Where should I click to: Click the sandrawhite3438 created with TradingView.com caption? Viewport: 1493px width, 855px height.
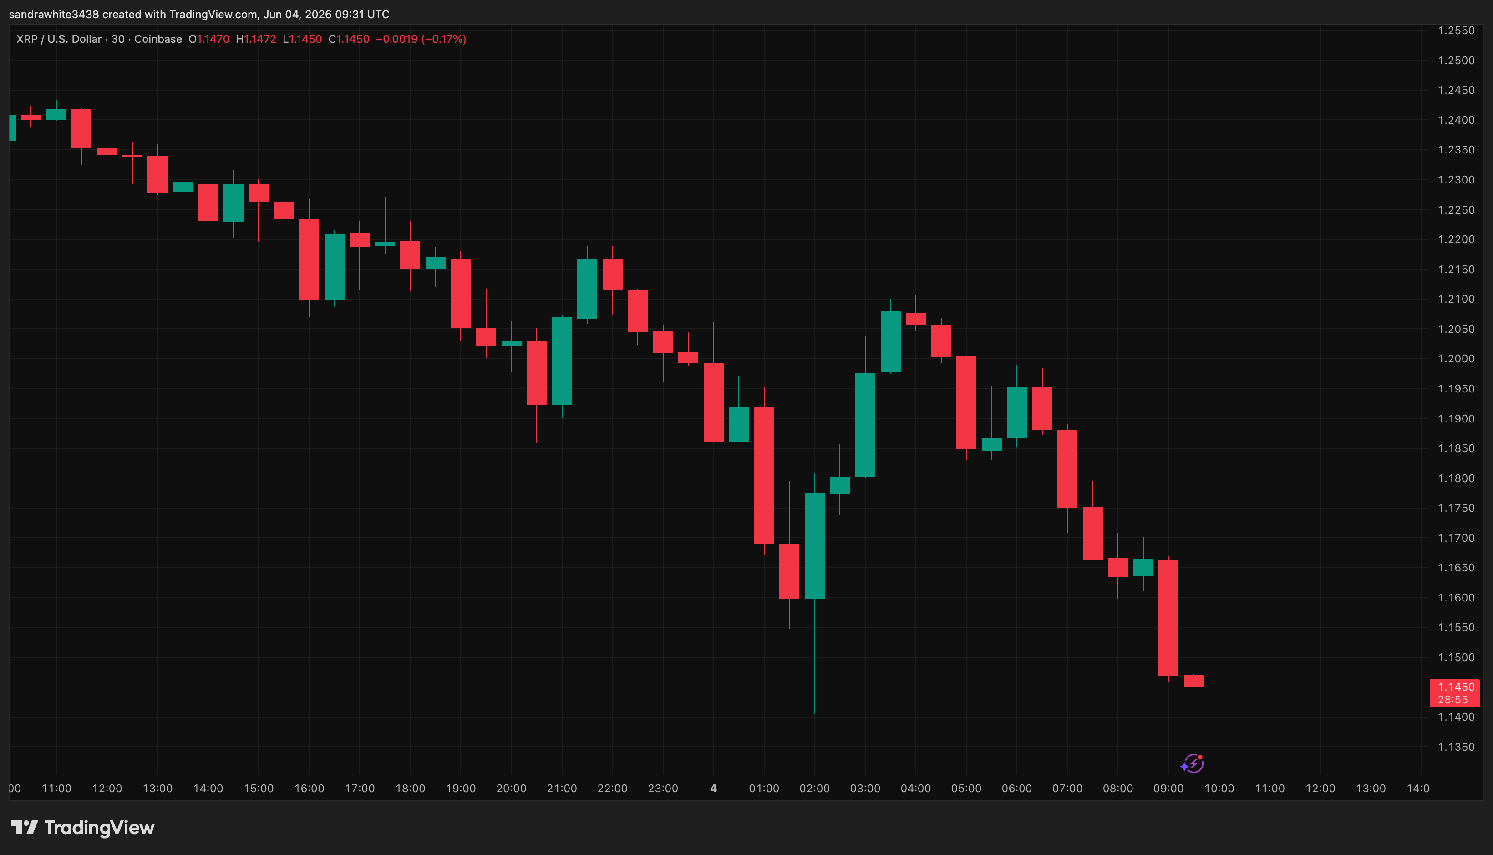click(199, 14)
